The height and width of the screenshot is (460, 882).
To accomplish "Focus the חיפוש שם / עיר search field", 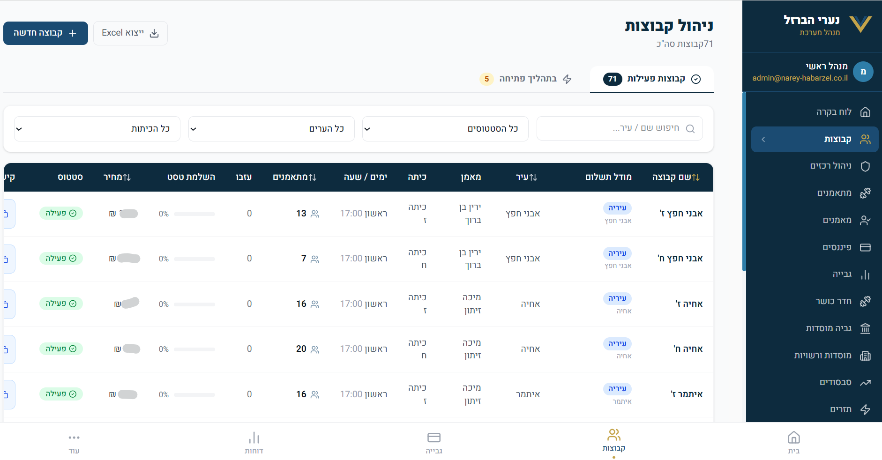I will tap(620, 129).
